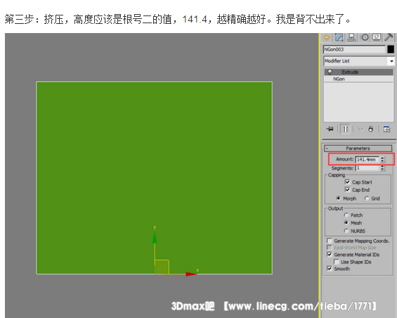Select Patch output option
Viewport: 397px width, 318px height.
pos(346,215)
